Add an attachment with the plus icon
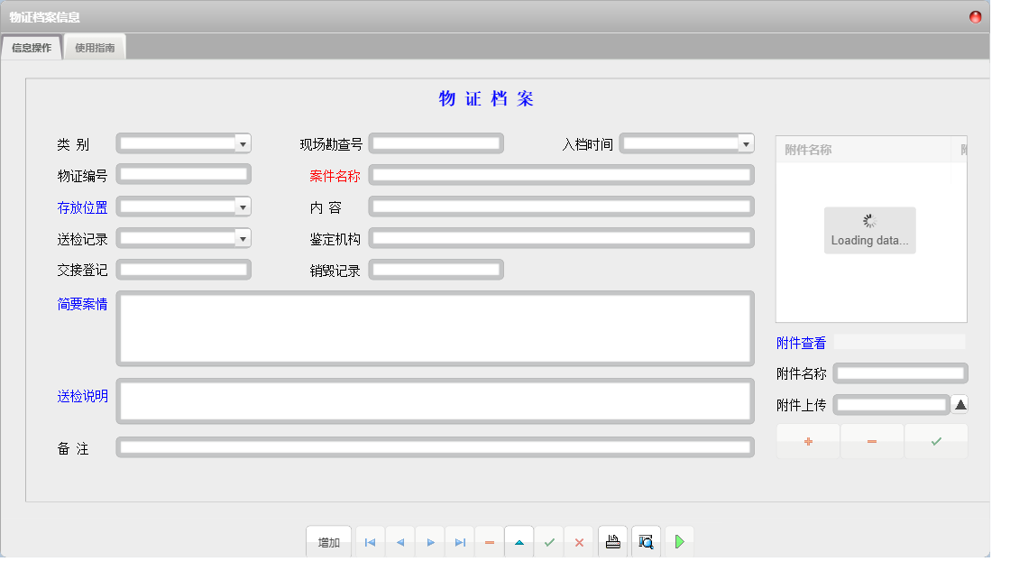The width and height of the screenshot is (1010, 561). (807, 441)
